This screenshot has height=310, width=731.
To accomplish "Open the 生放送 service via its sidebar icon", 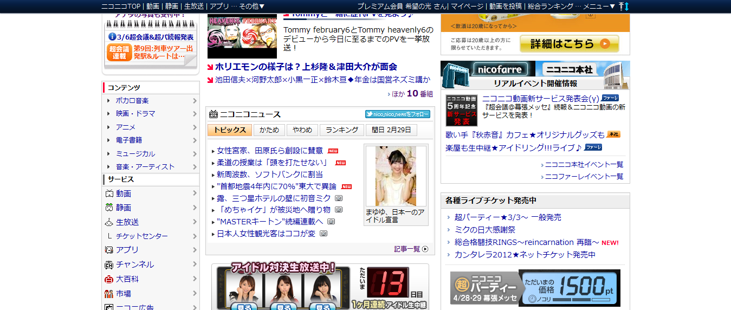I will (109, 222).
